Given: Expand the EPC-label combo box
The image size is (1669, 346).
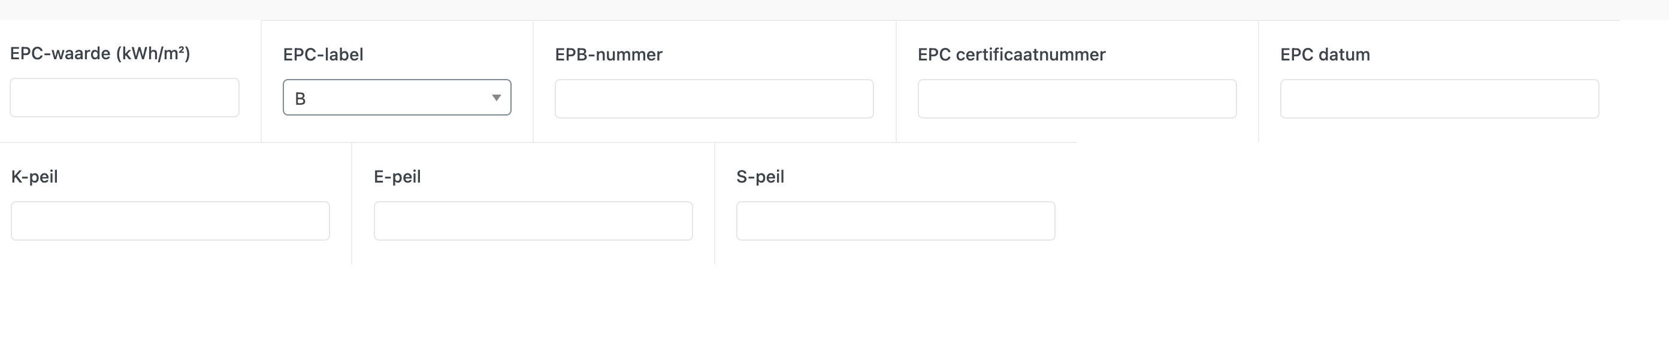Looking at the screenshot, I should (397, 98).
